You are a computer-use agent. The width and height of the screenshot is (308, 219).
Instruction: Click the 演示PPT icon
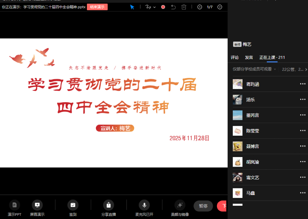click(x=14, y=205)
